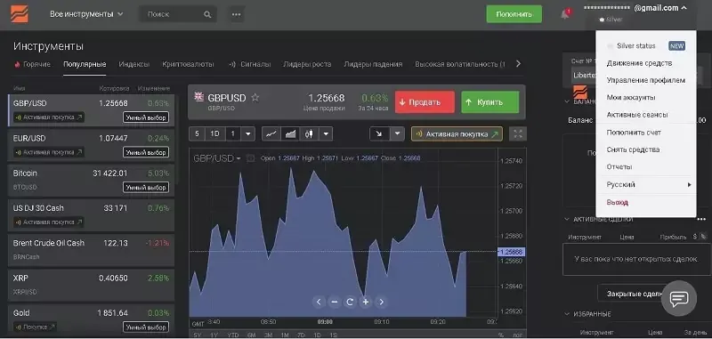Collapse the Активные сделки section
The width and height of the screenshot is (712, 339).
567,219
